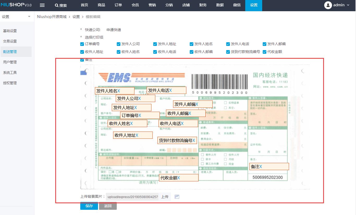
Task: Click the 返回 button
Action: tap(108, 206)
